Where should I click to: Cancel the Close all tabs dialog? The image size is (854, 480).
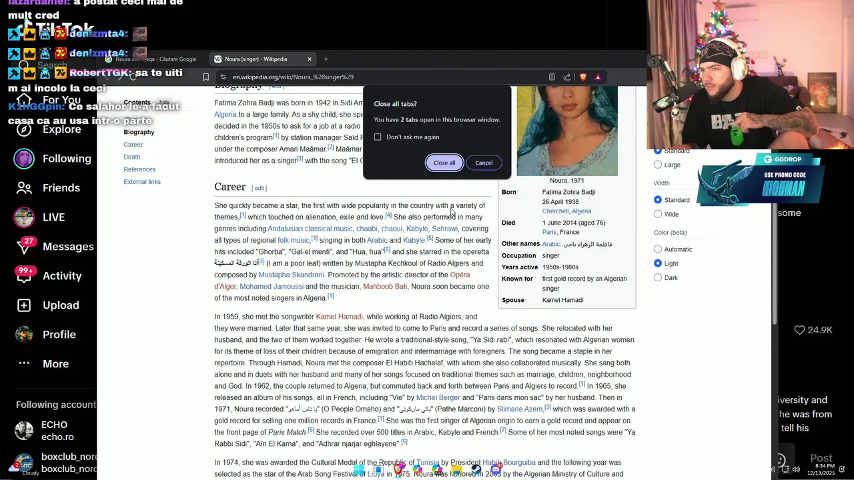click(x=484, y=163)
